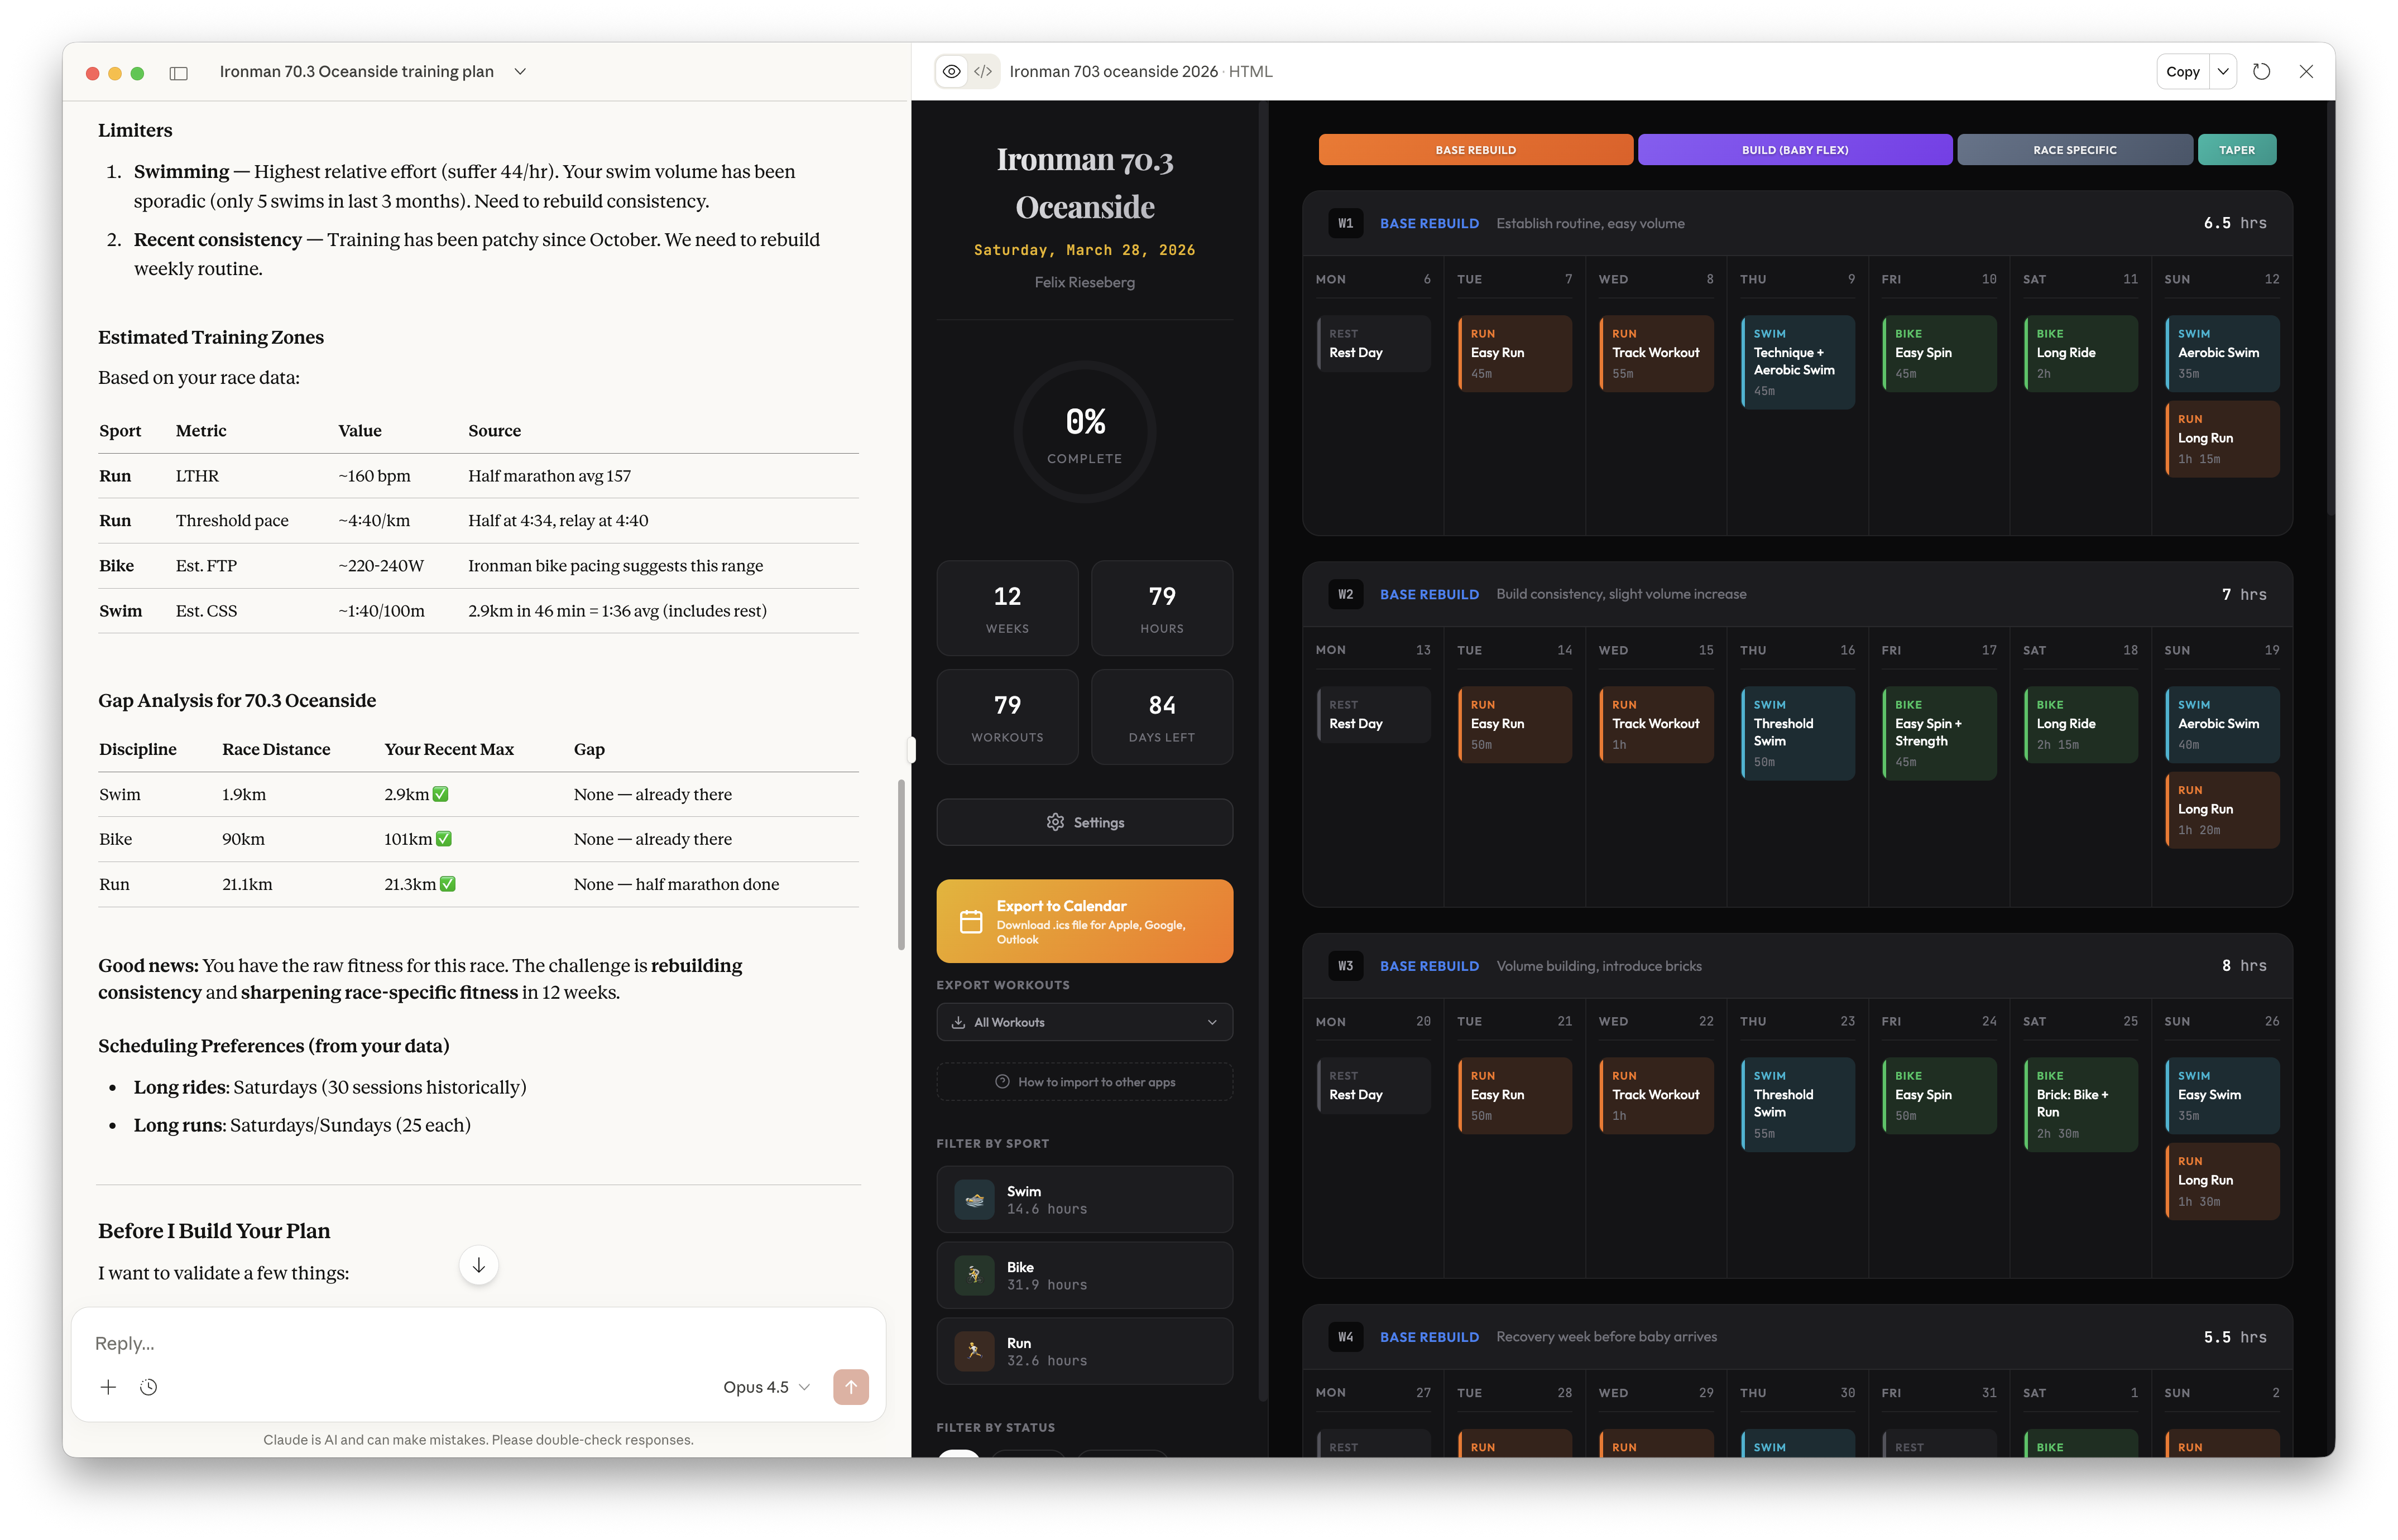Open the conversation title dropdown chevron
2398x1540 pixels.
click(x=520, y=72)
